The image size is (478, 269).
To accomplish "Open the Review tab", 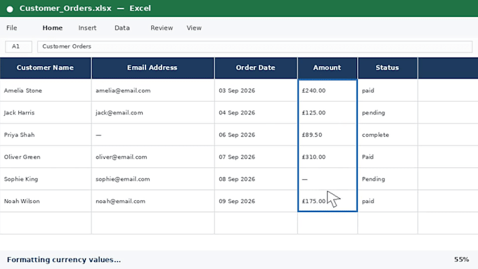I will (162, 27).
